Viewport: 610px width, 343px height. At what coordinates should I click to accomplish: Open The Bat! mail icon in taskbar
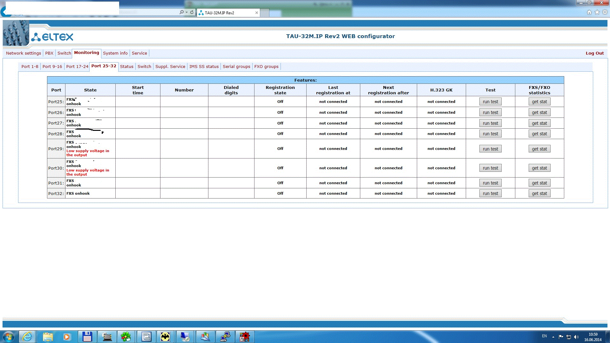click(x=165, y=337)
